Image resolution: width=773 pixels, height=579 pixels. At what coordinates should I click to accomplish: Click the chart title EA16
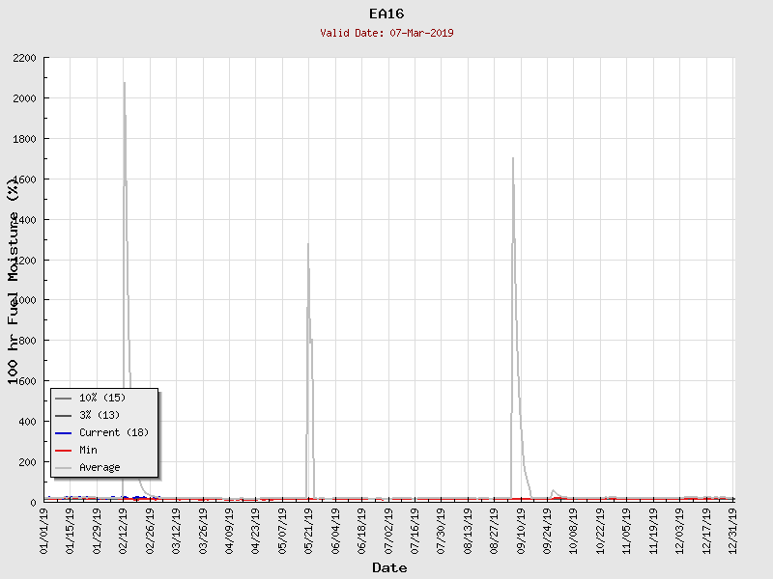point(386,14)
